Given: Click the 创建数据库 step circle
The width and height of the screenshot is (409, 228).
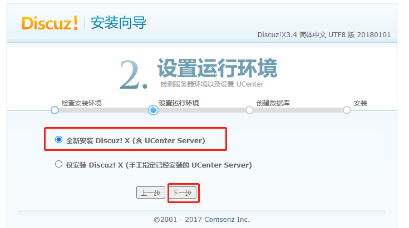Looking at the screenshot, I should 249,110.
